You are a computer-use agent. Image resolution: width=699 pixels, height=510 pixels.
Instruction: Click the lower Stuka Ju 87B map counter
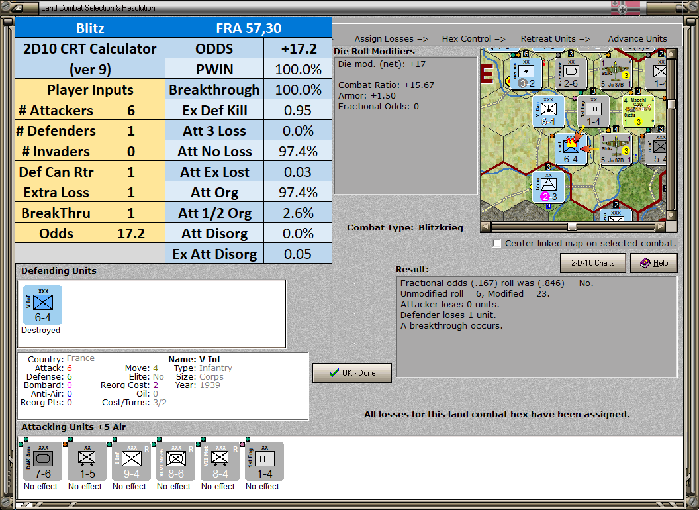click(x=616, y=150)
